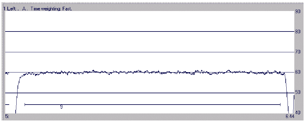Click the 60 dB axis label
This screenshot has width=306, height=122.
297,72
